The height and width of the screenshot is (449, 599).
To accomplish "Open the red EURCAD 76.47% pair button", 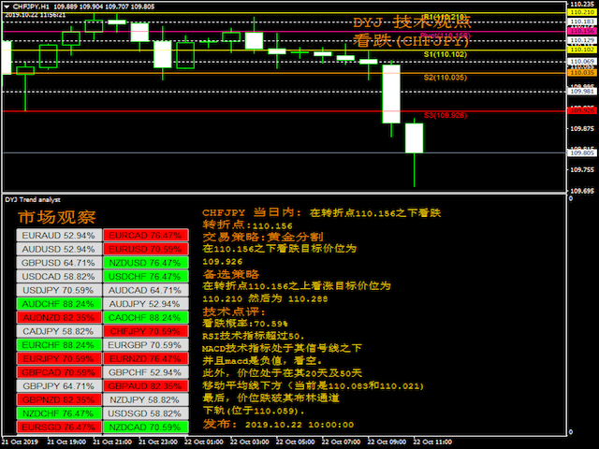I will pyautogui.click(x=145, y=236).
